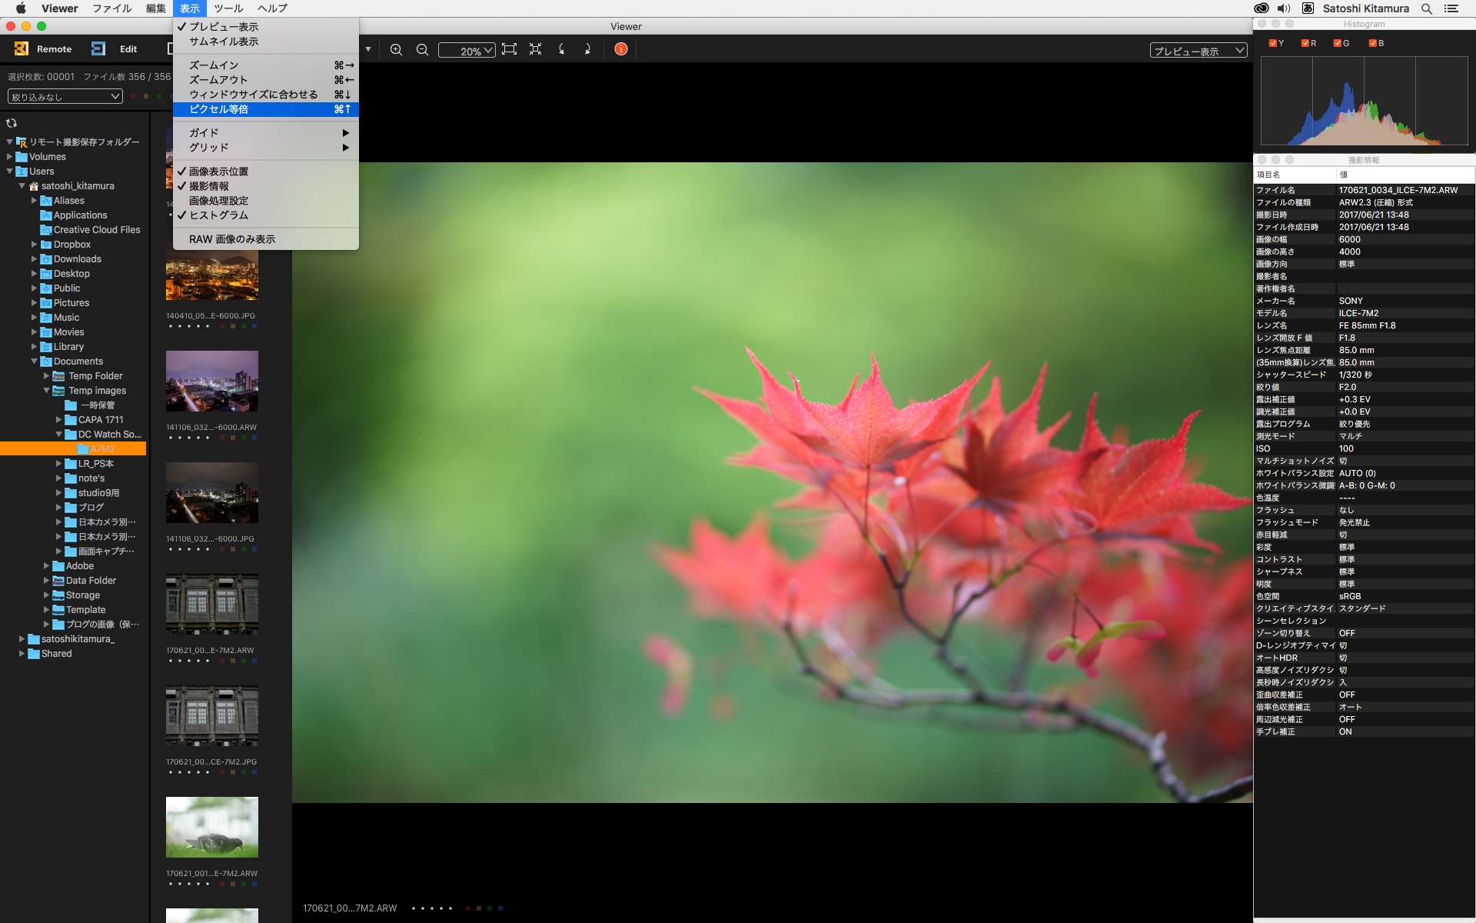1476x923 pixels.
Task: Open the プレビュー表示 selector on the right
Action: (1196, 50)
